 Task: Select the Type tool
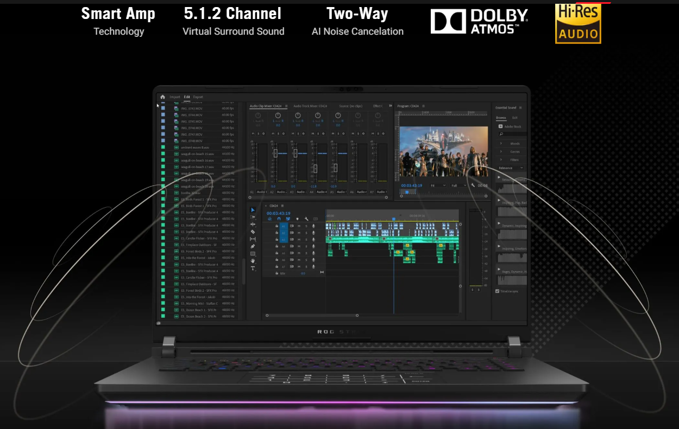click(253, 268)
